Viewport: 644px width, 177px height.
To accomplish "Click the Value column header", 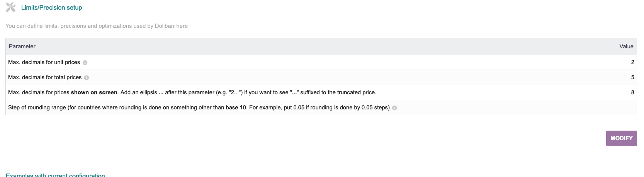I will pos(626,46).
